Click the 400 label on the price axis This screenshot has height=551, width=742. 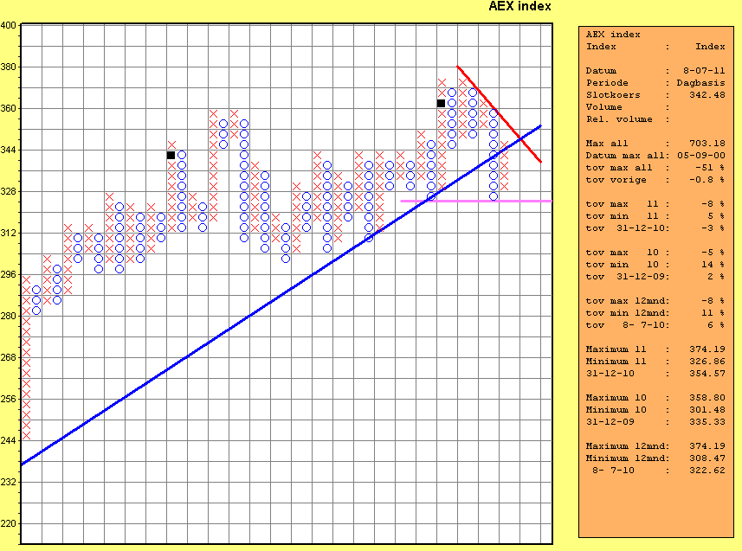[9, 25]
